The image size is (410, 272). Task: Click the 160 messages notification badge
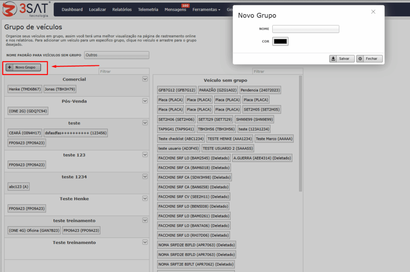pyautogui.click(x=185, y=6)
